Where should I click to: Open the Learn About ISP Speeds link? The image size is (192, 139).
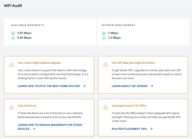pyautogui.click(x=130, y=86)
